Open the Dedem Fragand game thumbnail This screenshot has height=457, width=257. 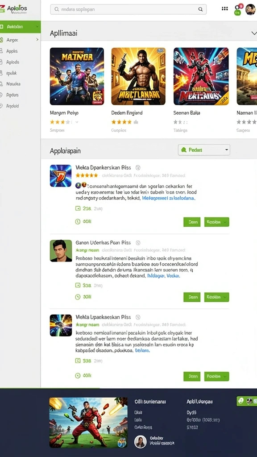click(x=138, y=76)
